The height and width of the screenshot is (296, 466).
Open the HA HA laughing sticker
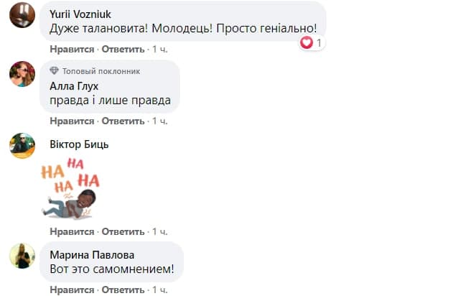(x=70, y=187)
